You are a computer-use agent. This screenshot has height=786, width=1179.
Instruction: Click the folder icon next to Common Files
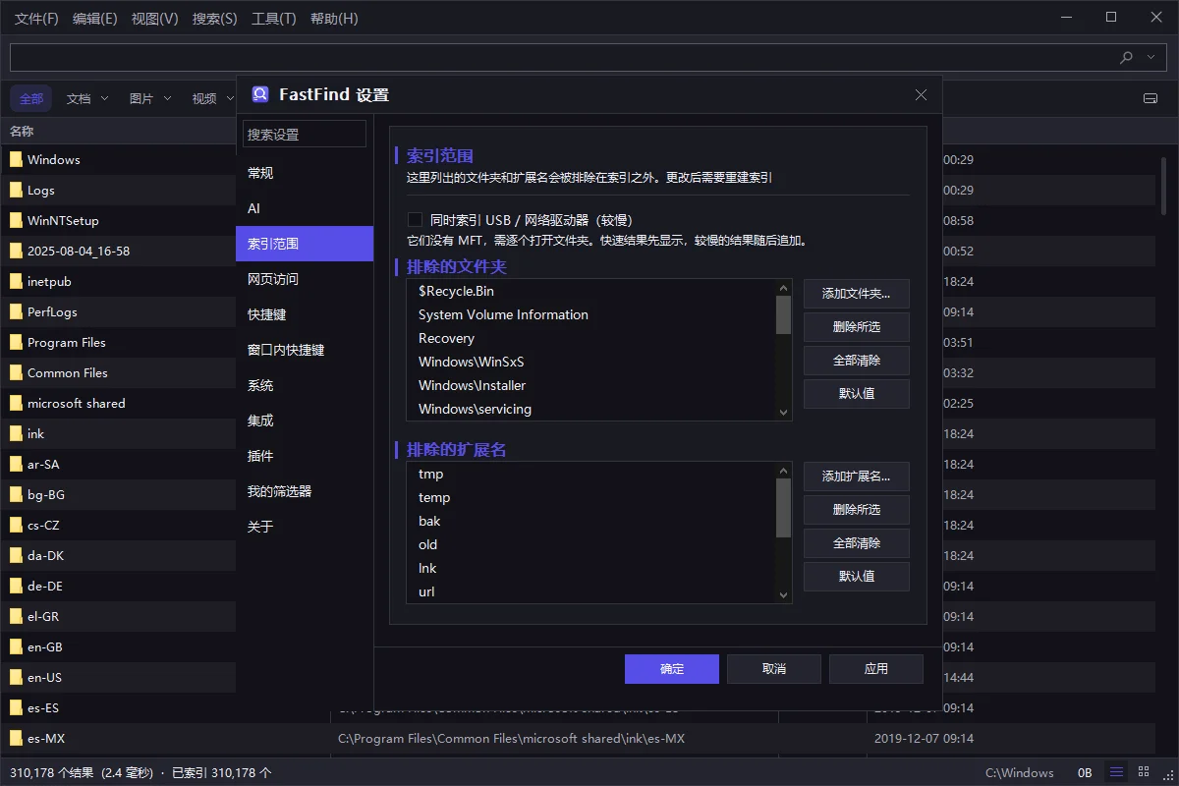pyautogui.click(x=16, y=372)
